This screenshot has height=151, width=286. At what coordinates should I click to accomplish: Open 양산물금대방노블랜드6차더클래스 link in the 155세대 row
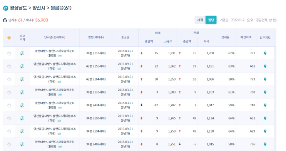pyautogui.click(x=55, y=64)
